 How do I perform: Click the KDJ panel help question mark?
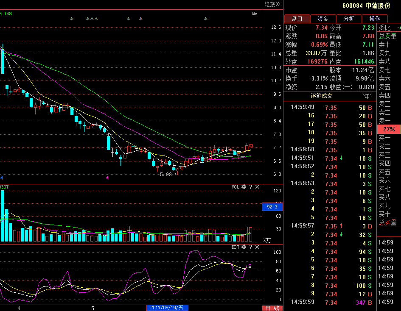click(250, 247)
